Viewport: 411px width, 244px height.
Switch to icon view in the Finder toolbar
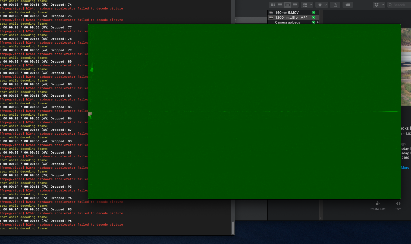[272, 5]
